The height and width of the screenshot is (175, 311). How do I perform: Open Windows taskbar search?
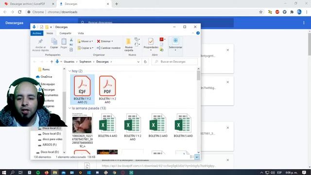pyautogui.click(x=12, y=173)
